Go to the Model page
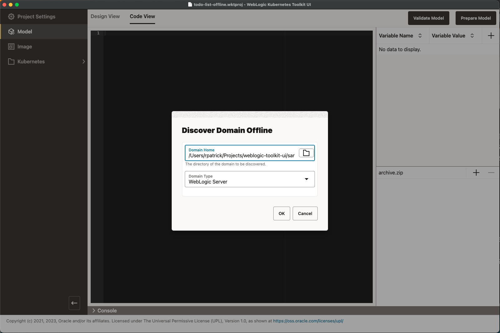500x333 pixels. coord(44,32)
